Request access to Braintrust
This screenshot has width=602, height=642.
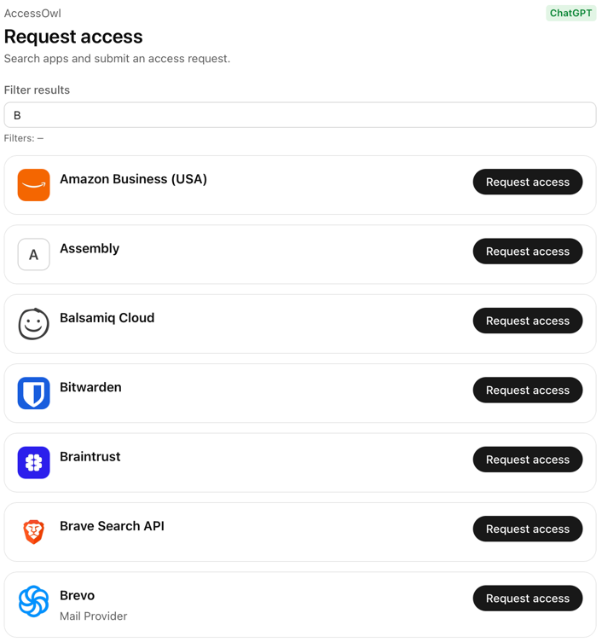click(527, 460)
